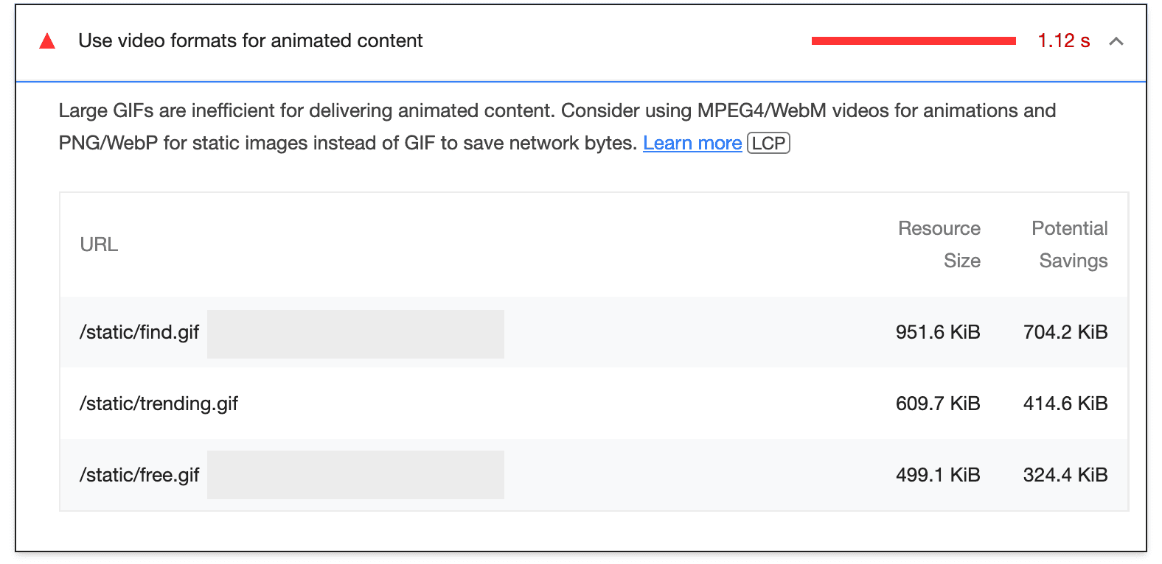Click the audit title about video formats
The width and height of the screenshot is (1162, 564).
250,40
